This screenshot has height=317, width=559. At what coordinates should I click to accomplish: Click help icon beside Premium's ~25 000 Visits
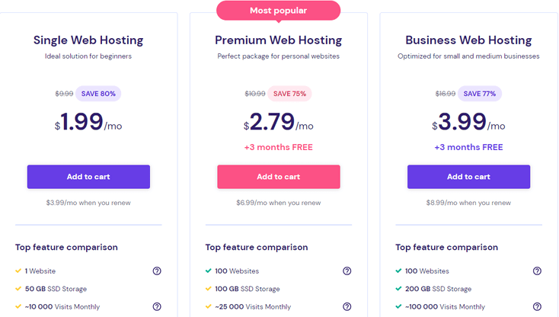tap(347, 306)
